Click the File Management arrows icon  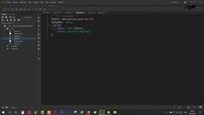(39, 21)
